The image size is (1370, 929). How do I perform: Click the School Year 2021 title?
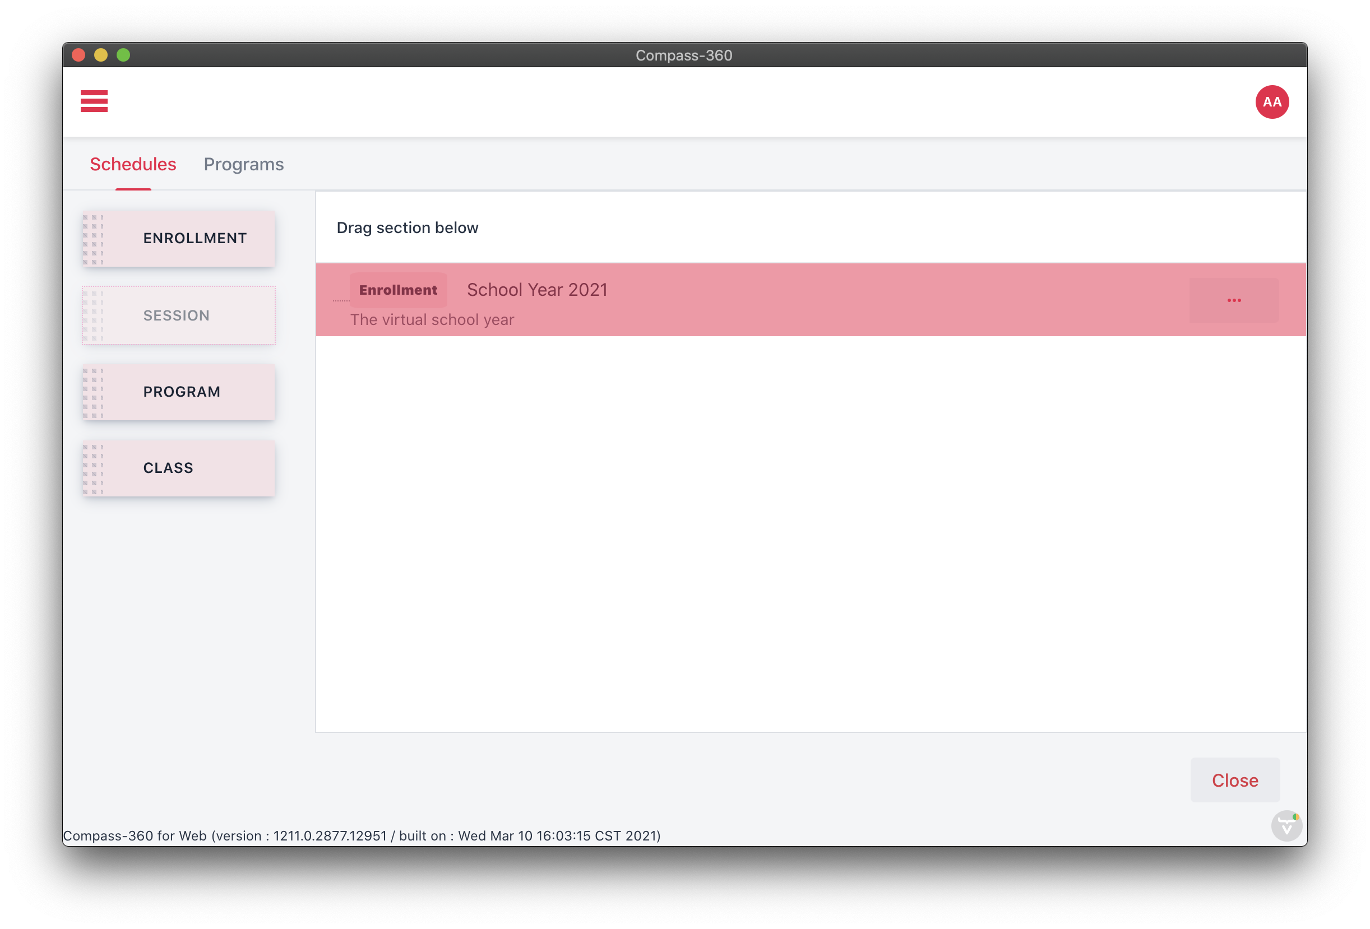pos(536,290)
